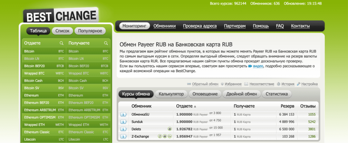Open the Контакты menu item

pos(300,26)
